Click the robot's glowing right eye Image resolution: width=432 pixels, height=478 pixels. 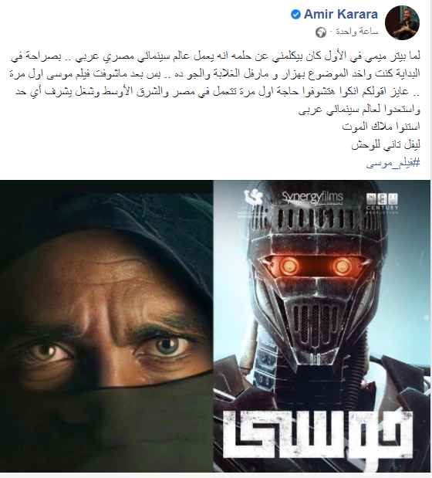342,266
